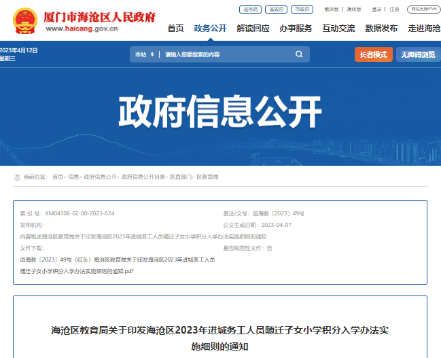The width and height of the screenshot is (441, 358).
Task: Click the index number XM04106-02-00-2023-024
Action: [80, 213]
